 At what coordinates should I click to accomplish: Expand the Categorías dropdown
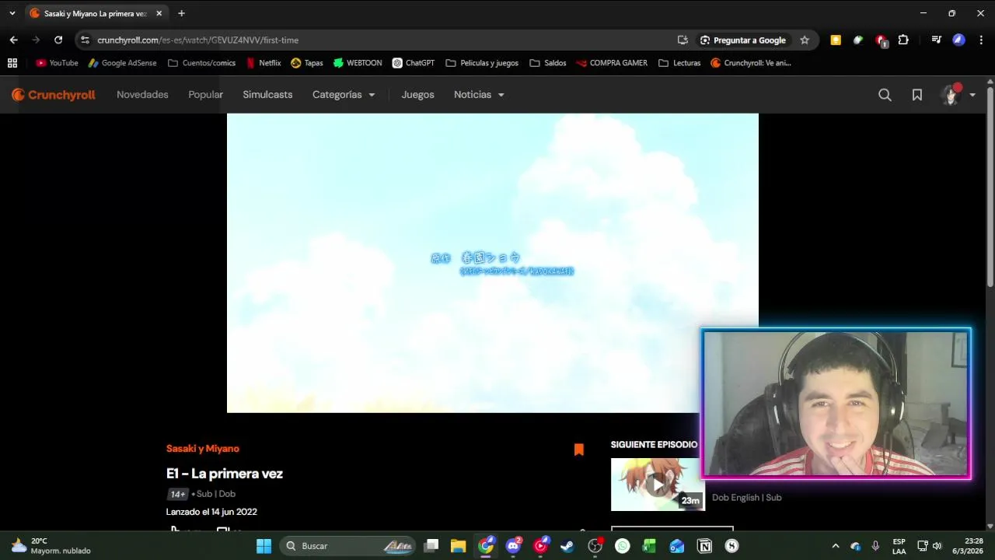(344, 95)
